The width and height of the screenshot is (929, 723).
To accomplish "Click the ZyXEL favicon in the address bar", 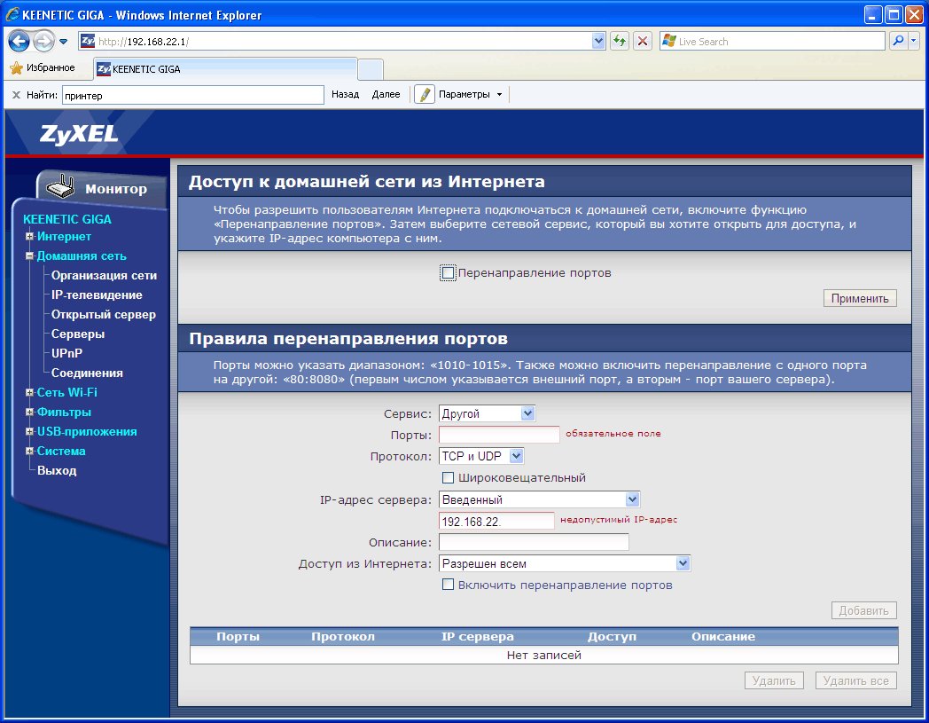I will tap(88, 41).
